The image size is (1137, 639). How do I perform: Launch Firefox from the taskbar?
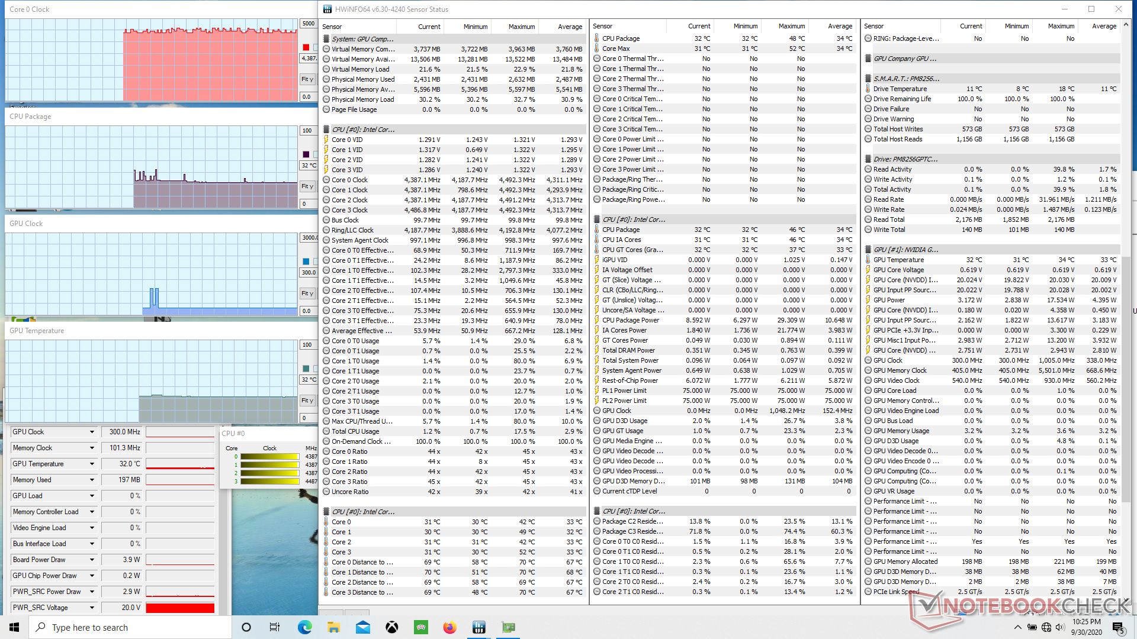(449, 627)
